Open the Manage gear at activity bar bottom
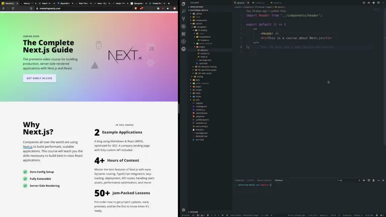386x217 pixels. tap(183, 210)
